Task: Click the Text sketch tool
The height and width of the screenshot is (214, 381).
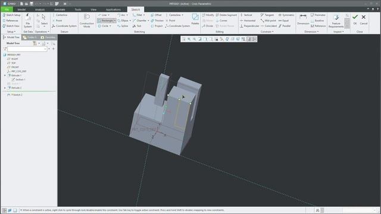Action: click(137, 26)
